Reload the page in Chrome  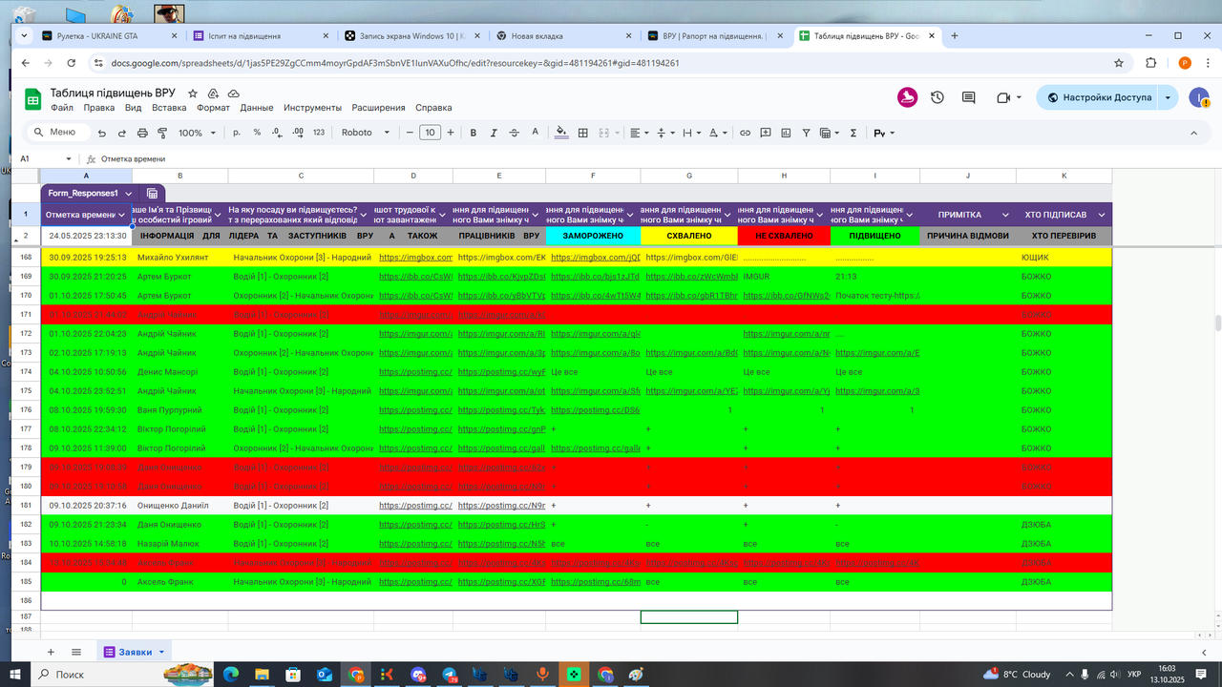click(73, 63)
